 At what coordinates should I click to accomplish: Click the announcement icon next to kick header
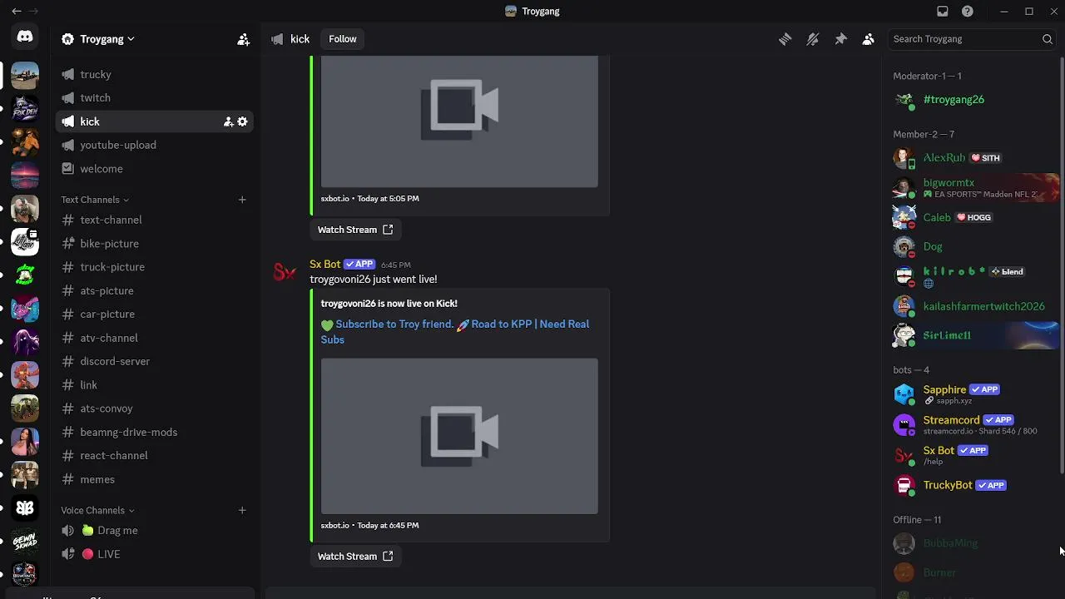[277, 39]
